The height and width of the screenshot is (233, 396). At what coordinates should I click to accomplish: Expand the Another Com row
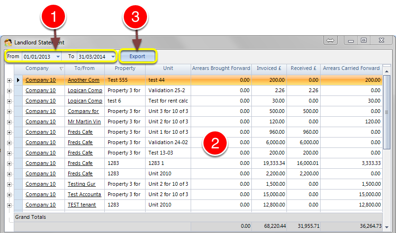(x=9, y=80)
